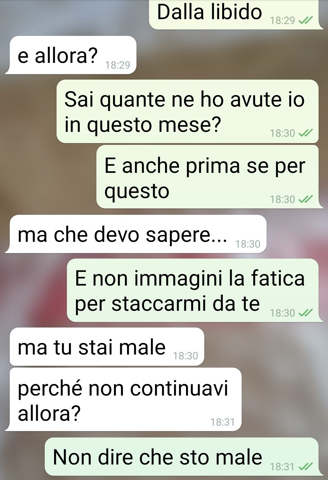Tap the 18:29 timestamp beside 'Dalla libido'
This screenshot has width=328, height=480.
coord(282,21)
